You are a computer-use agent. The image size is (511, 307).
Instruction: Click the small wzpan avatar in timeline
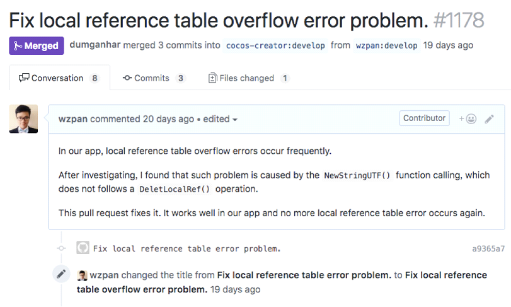click(82, 275)
